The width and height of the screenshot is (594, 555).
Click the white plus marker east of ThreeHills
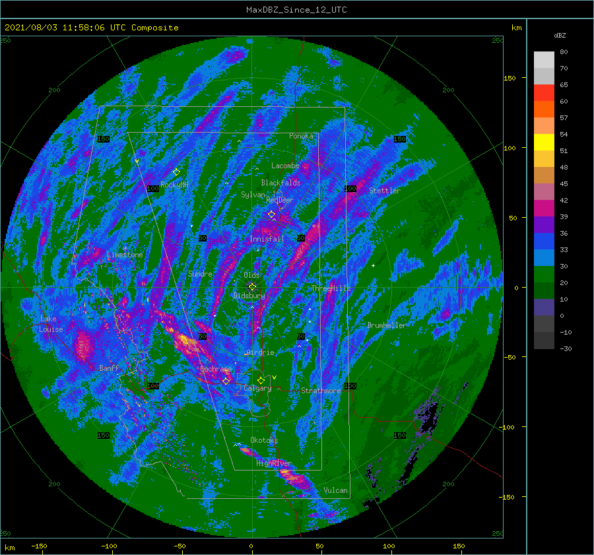[373, 265]
